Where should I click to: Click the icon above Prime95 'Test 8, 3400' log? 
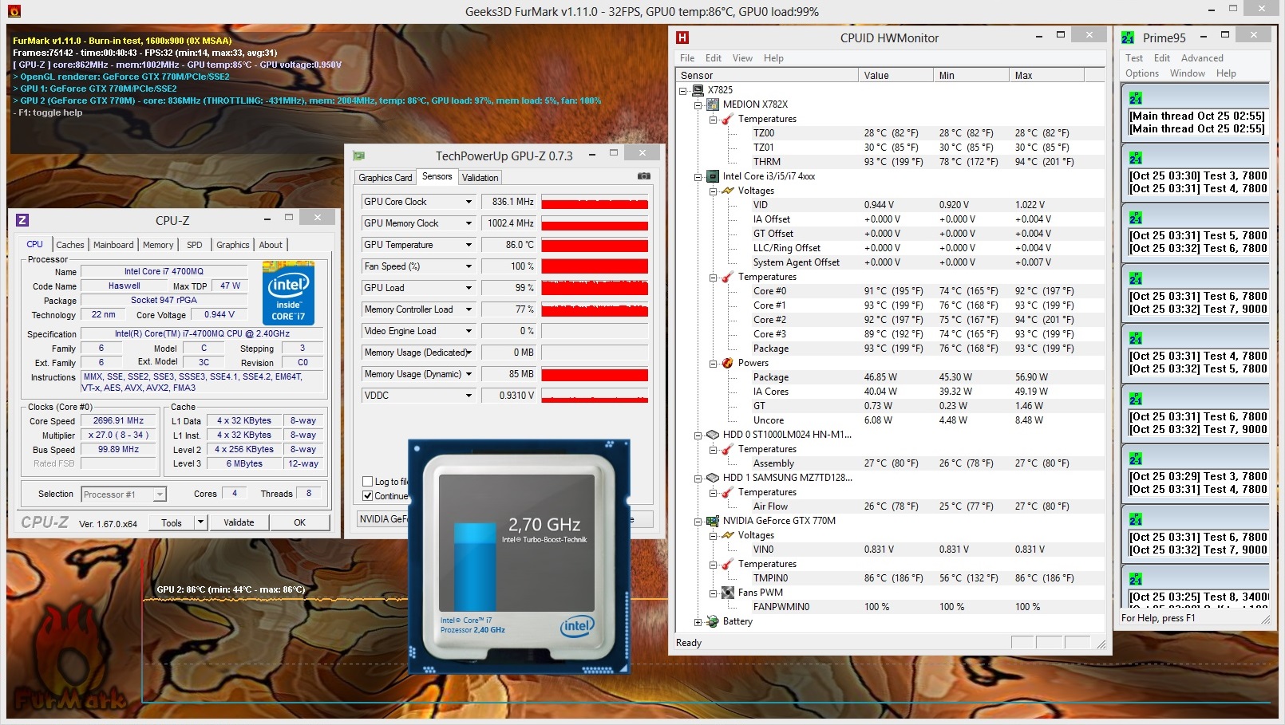1136,579
